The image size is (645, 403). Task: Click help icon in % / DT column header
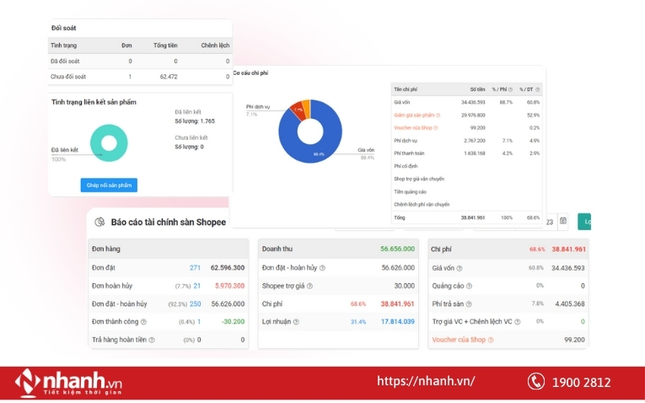click(537, 89)
